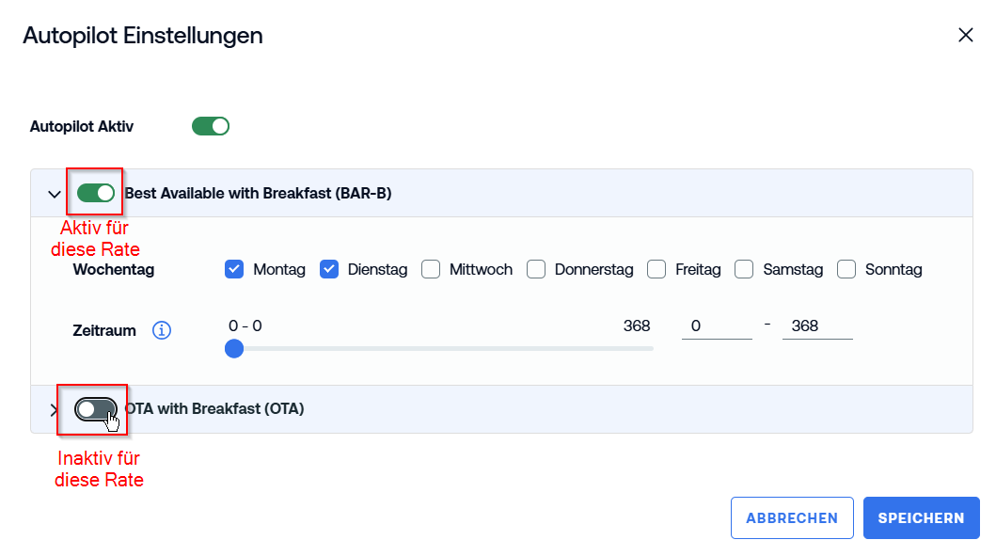Image resolution: width=996 pixels, height=556 pixels.
Task: Check the Sonntag checkbox
Action: click(x=846, y=269)
